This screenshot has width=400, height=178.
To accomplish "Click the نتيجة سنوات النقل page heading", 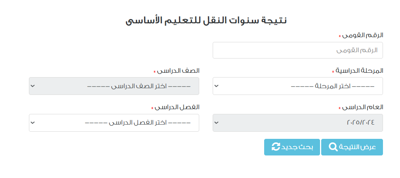I will coord(206,20).
